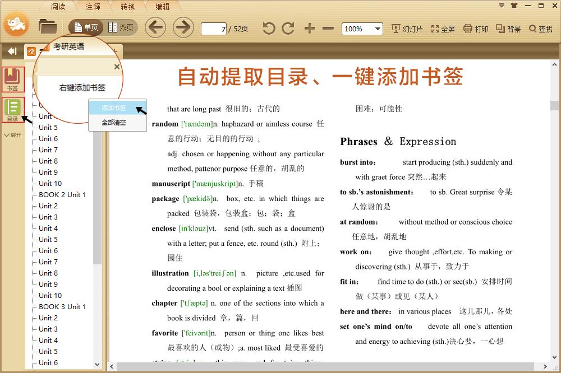Select Unit 4 below BOOK 3 Unit 1
Screen dimensions: 561x373
pyautogui.click(x=48, y=340)
